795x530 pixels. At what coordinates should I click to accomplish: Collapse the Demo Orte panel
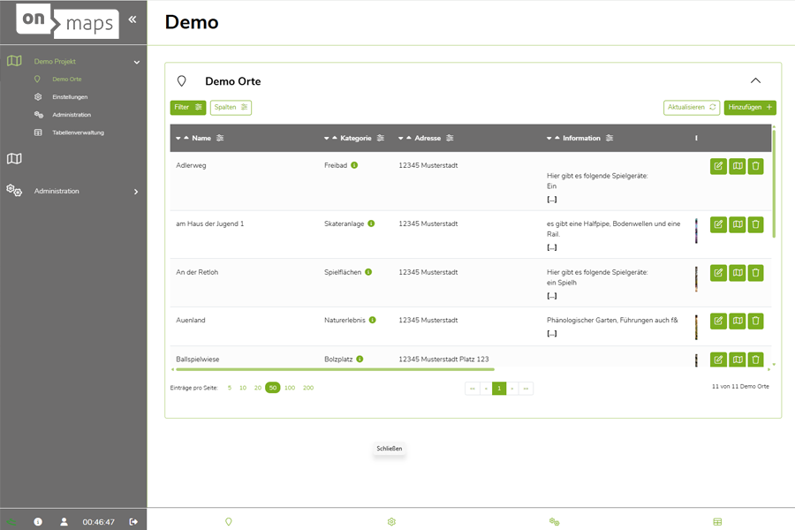click(755, 80)
